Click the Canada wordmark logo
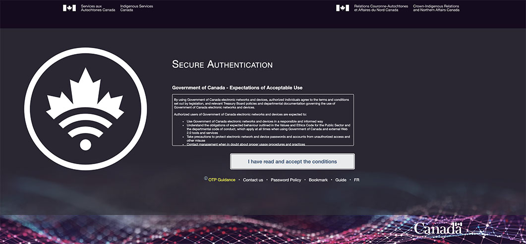 [x=438, y=229]
